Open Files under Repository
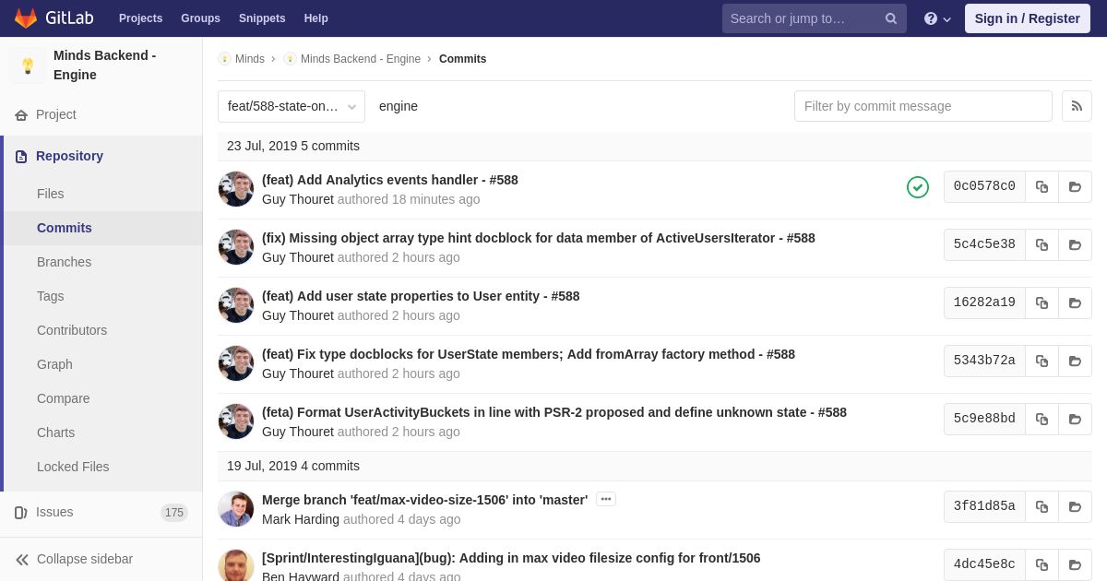 pos(51,194)
